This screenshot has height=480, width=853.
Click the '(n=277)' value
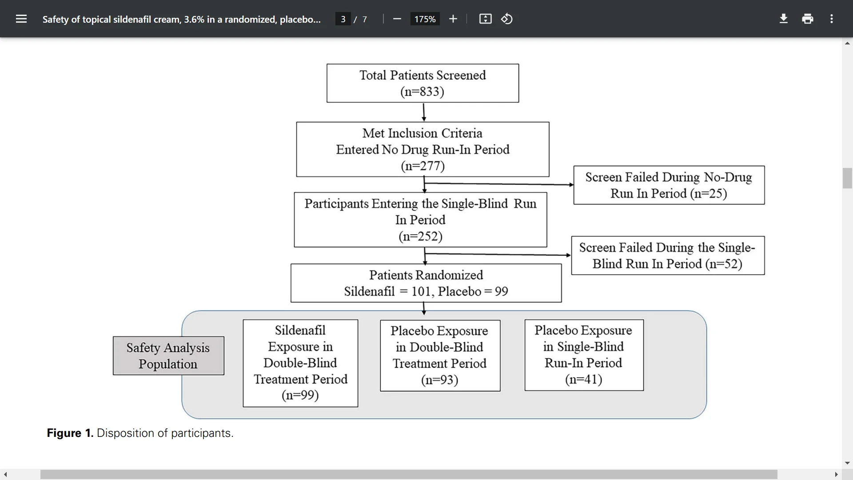pyautogui.click(x=423, y=166)
